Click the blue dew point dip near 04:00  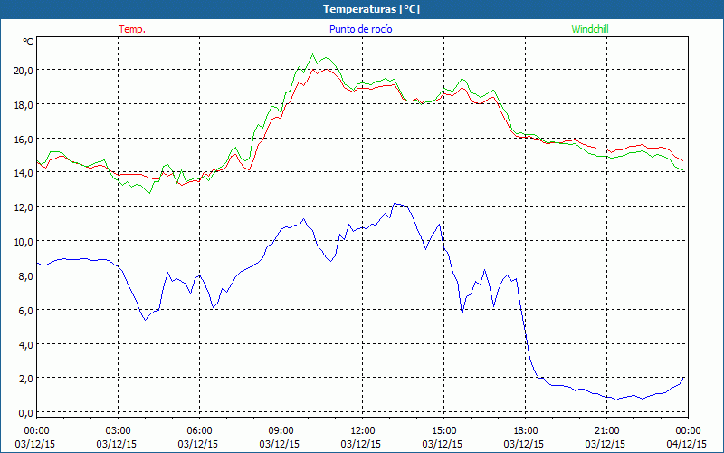click(x=145, y=320)
